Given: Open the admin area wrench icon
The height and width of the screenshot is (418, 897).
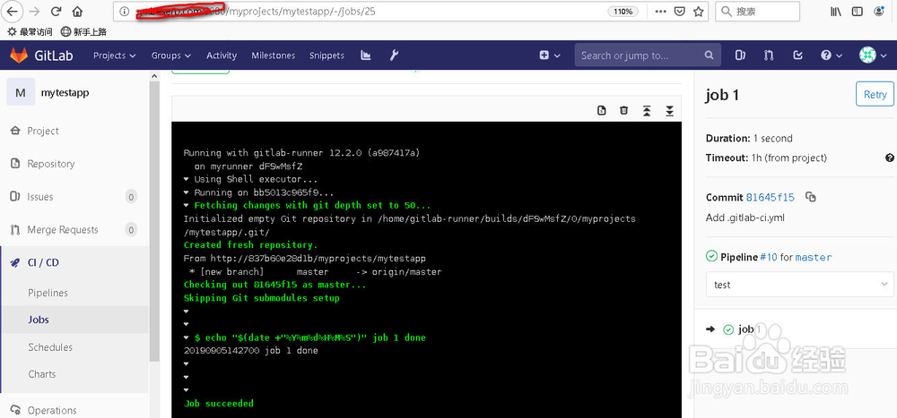Looking at the screenshot, I should click(394, 55).
